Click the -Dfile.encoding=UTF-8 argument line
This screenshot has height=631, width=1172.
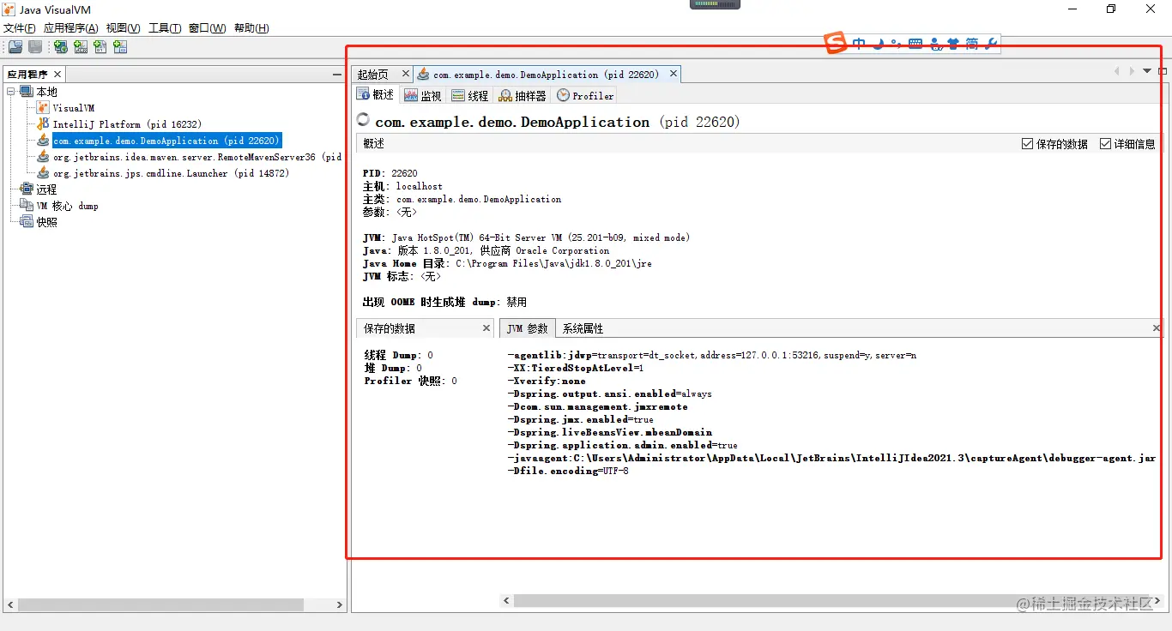[568, 471]
